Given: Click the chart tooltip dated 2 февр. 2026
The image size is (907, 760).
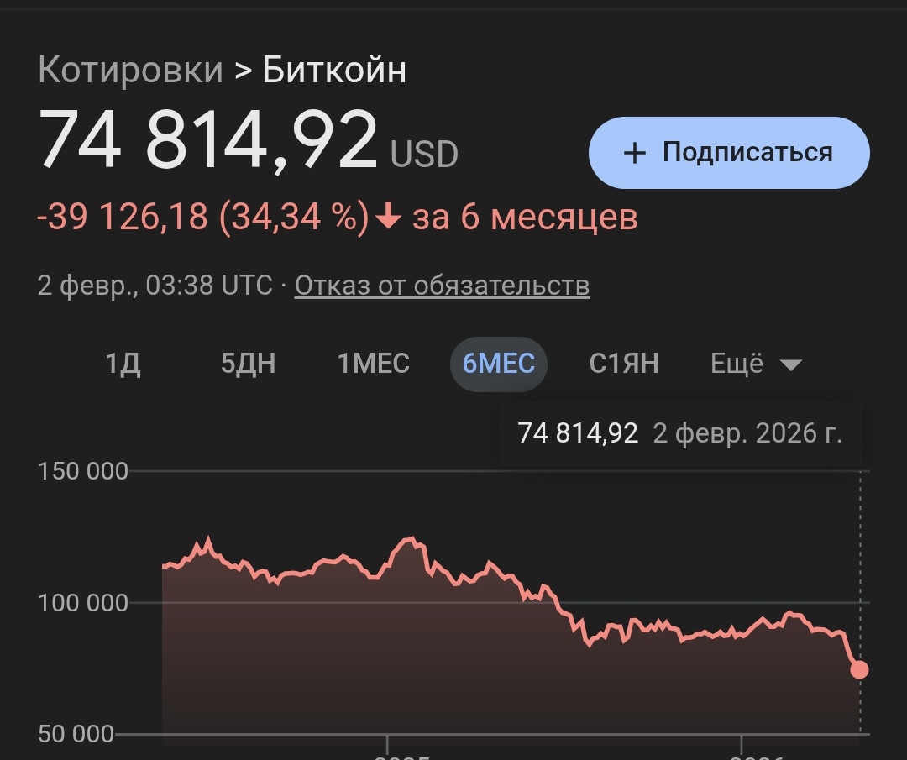Looking at the screenshot, I should 679,433.
